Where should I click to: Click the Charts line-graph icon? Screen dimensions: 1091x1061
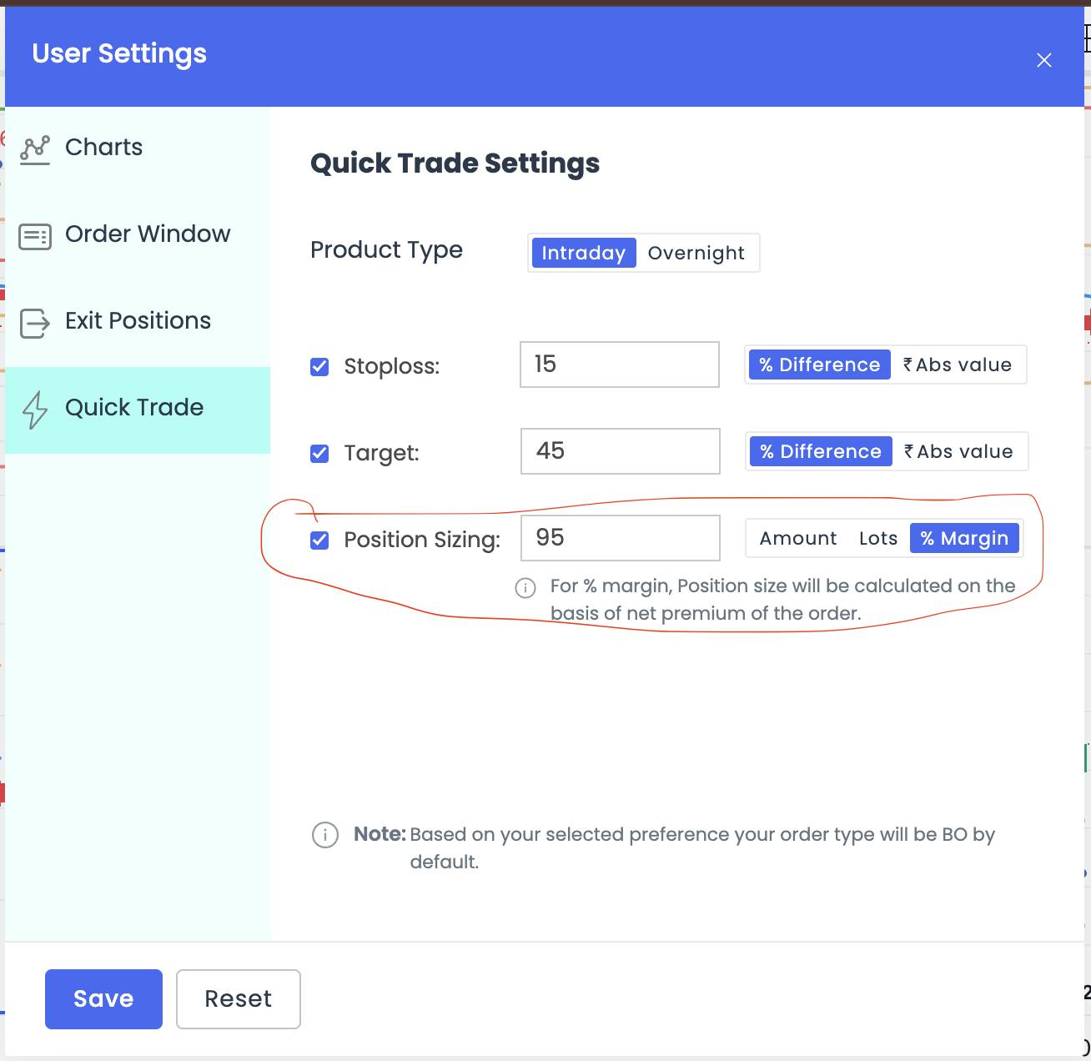tap(35, 149)
